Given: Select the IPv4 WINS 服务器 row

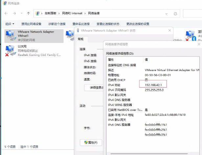Looking at the screenshot, I should pyautogui.click(x=153, y=105).
